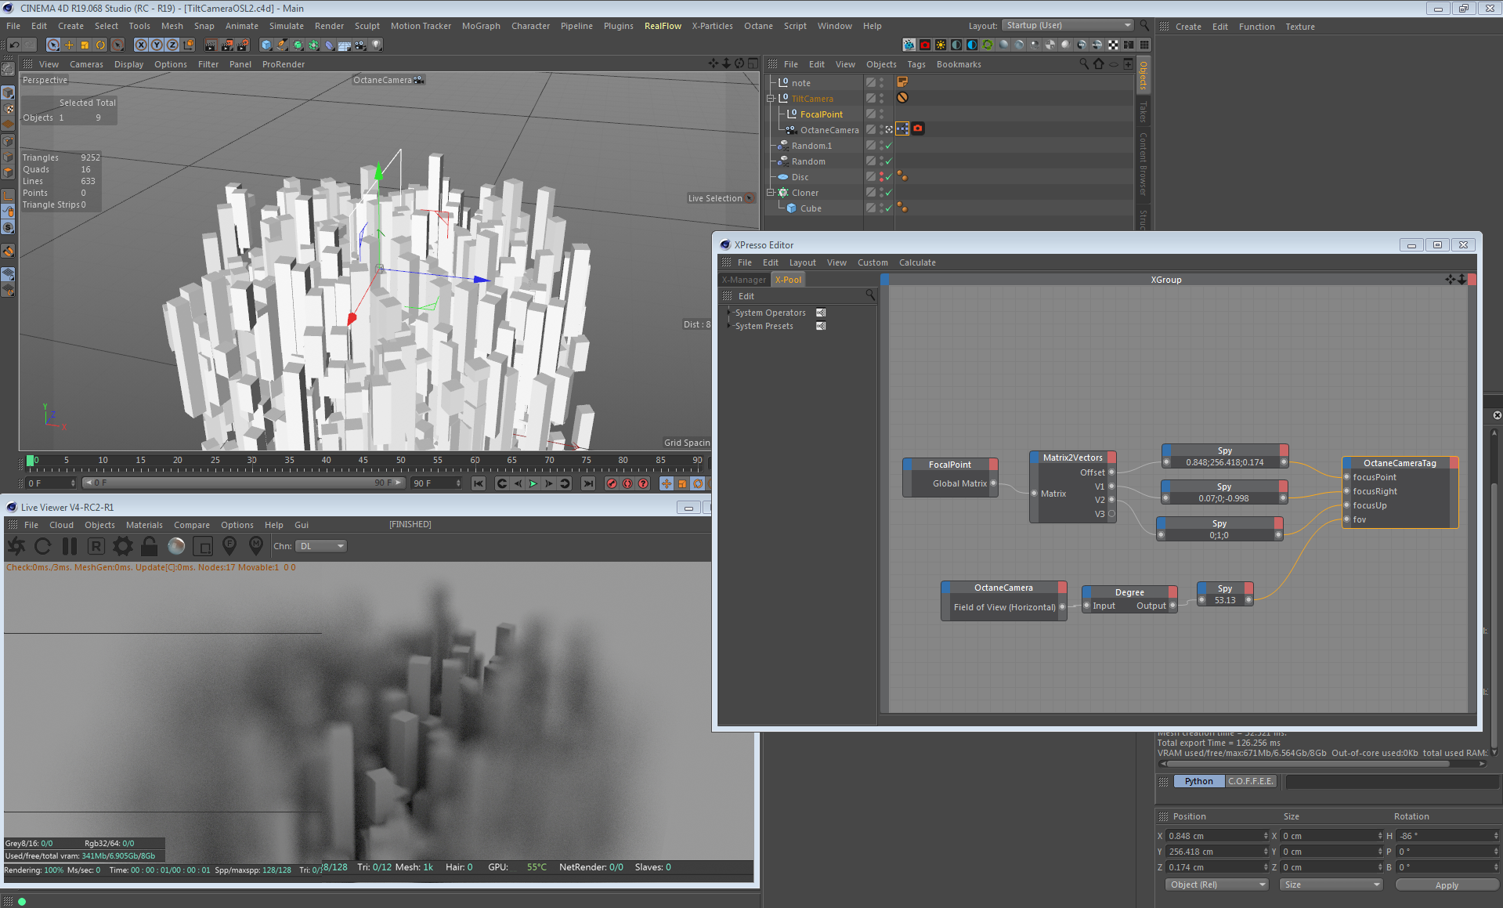
Task: Send scene to Octane Live Viewer
Action: (16, 546)
